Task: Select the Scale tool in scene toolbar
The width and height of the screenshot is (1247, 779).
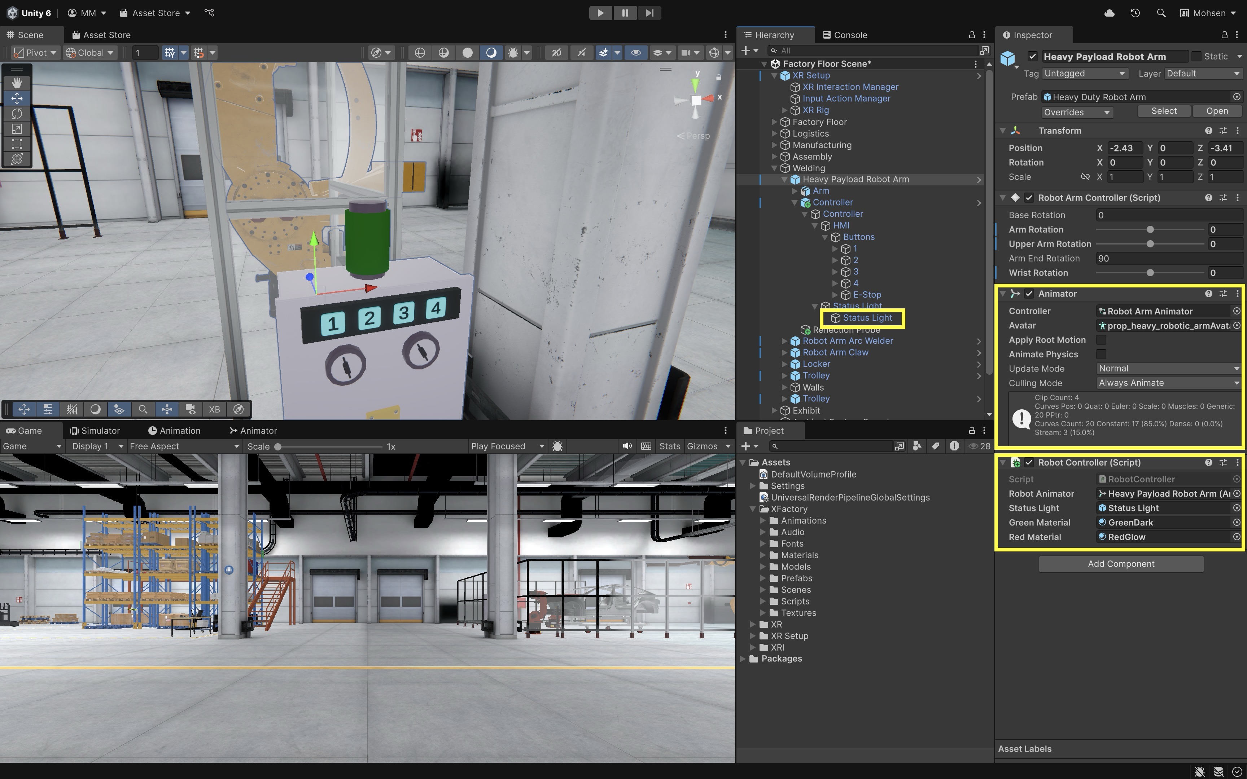Action: (17, 129)
